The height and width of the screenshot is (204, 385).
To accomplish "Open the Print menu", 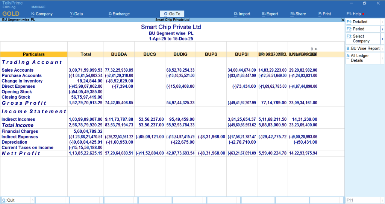I will pos(324,14).
